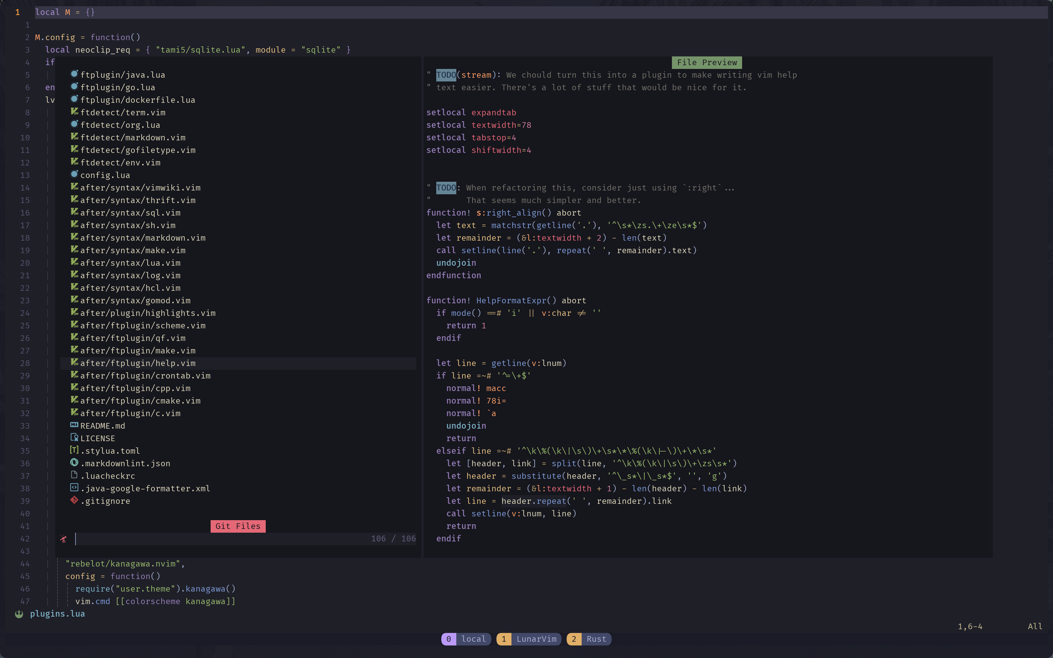The width and height of the screenshot is (1053, 658).
Task: Click the Vim icon next to ftdetect/term.vim
Action: click(x=74, y=112)
